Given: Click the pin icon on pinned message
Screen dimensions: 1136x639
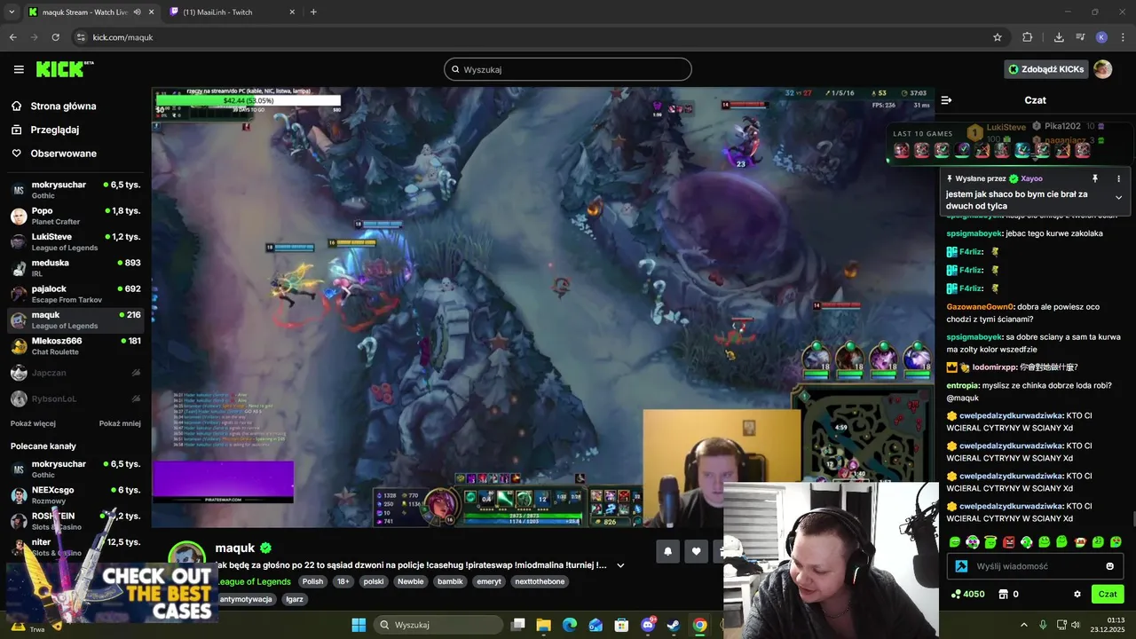Looking at the screenshot, I should 1095,178.
